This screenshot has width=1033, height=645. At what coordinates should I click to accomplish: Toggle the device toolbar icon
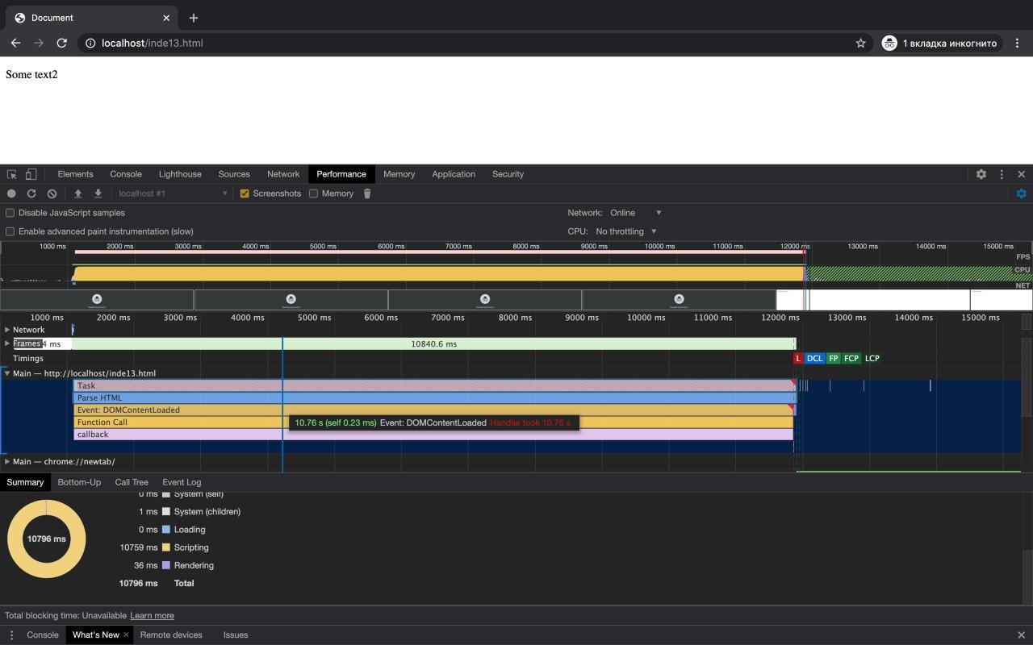click(x=31, y=174)
